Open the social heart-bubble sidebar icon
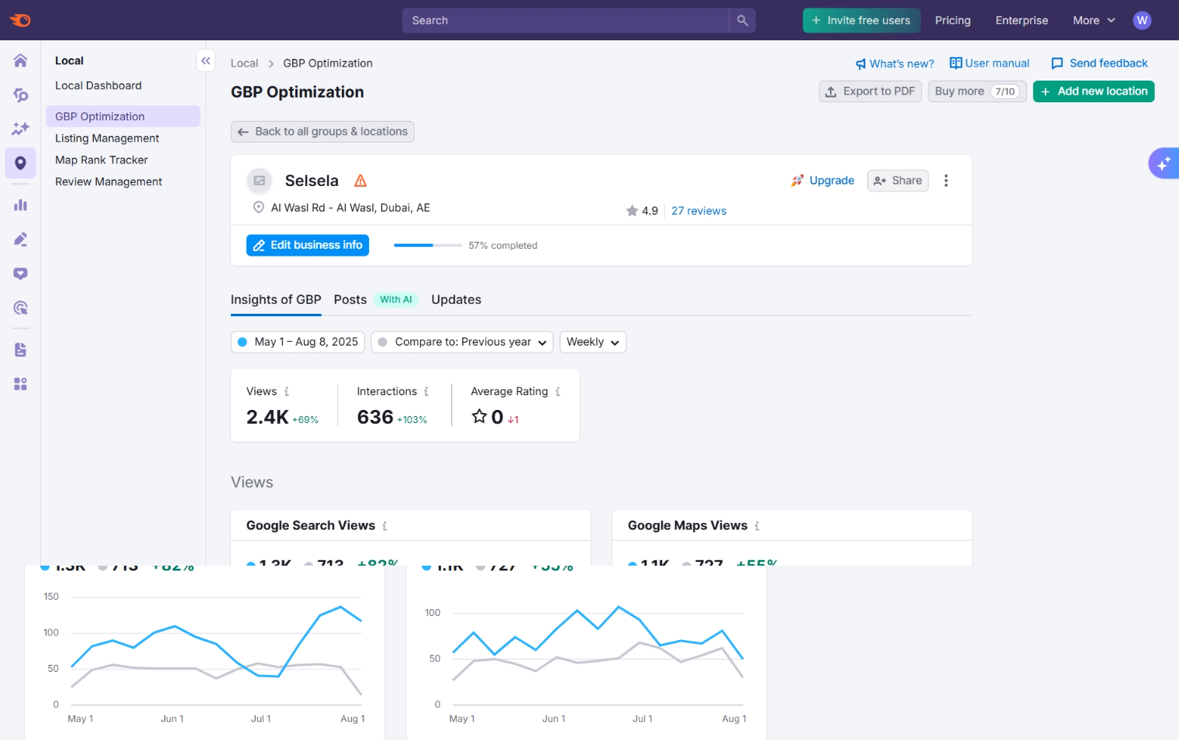Image resolution: width=1179 pixels, height=740 pixels. coord(20,274)
